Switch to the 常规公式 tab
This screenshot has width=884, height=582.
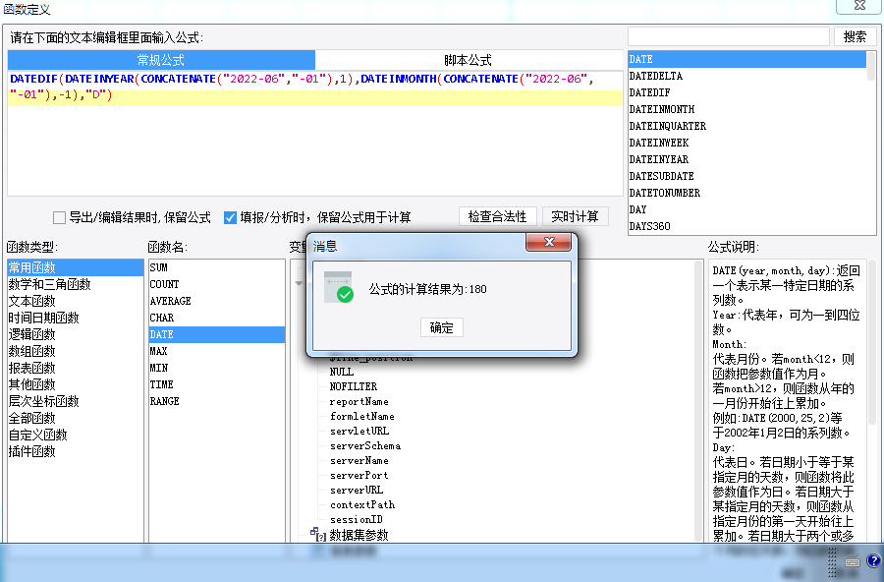tap(161, 60)
